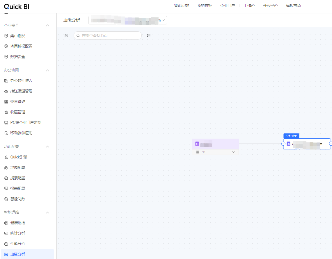Click the Quick引擎 rocket icon
The image size is (332, 259).
point(6,157)
